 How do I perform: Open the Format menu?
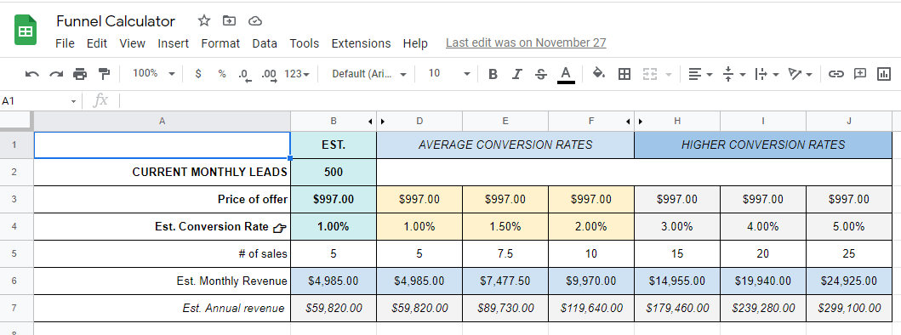click(x=220, y=43)
